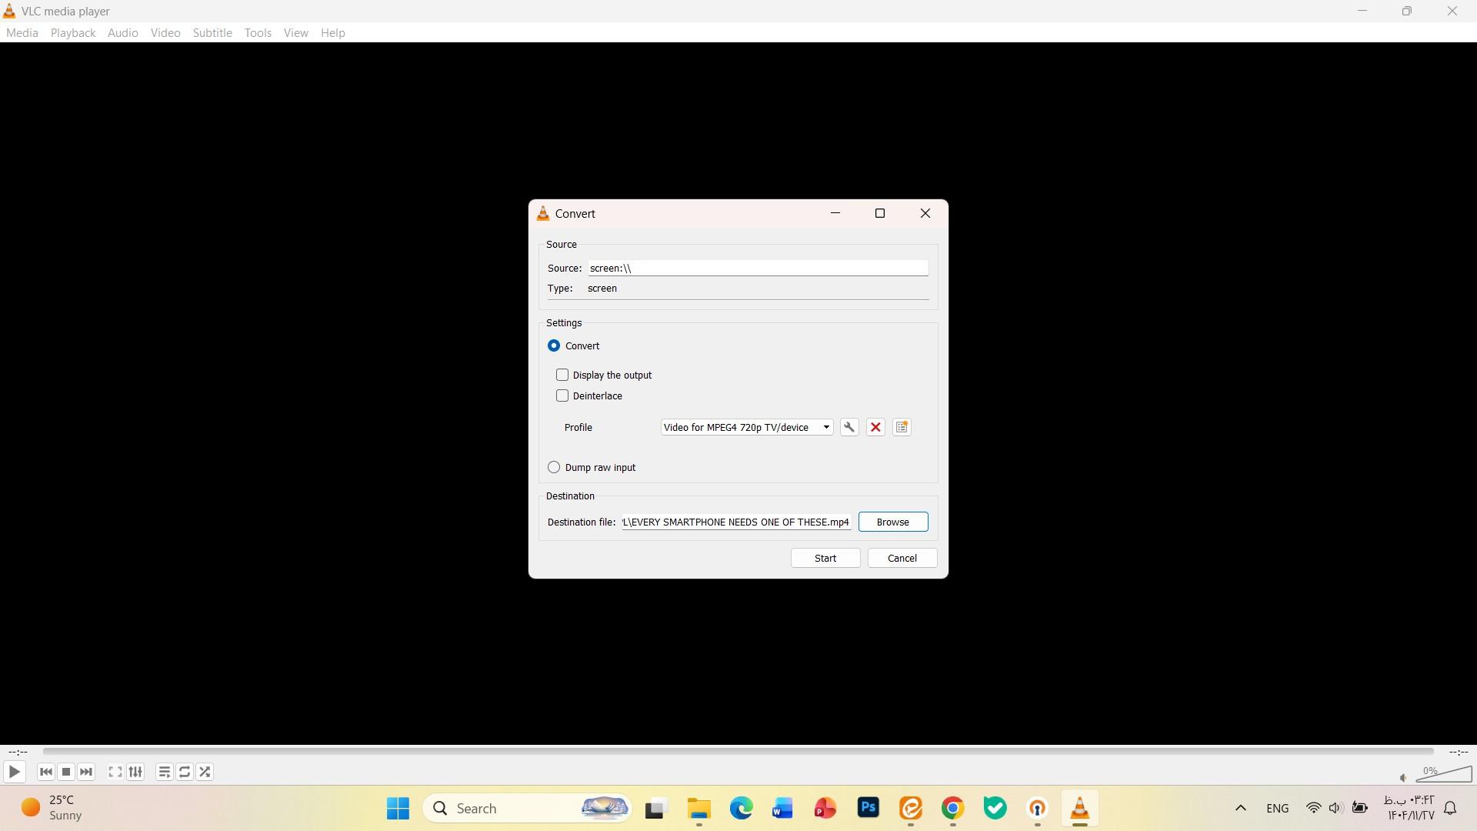The width and height of the screenshot is (1477, 831).
Task: Click the Previous media button
Action: pos(46,772)
